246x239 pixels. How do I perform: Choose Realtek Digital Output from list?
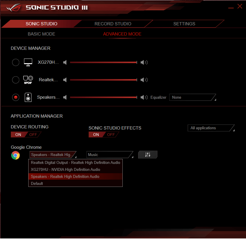click(75, 163)
